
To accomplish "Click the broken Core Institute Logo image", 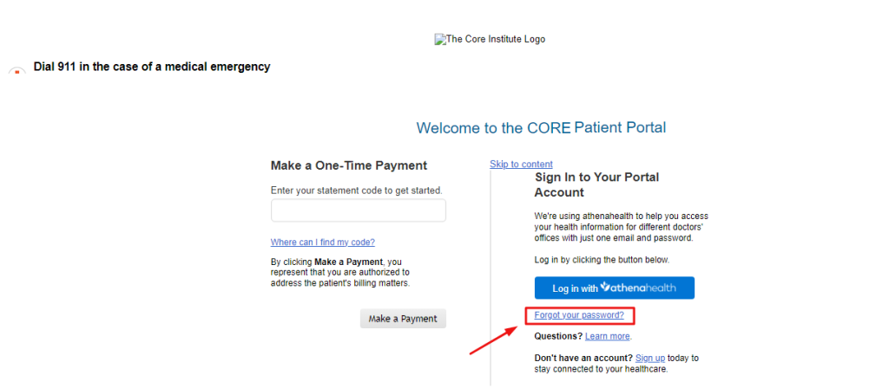I will pos(490,39).
